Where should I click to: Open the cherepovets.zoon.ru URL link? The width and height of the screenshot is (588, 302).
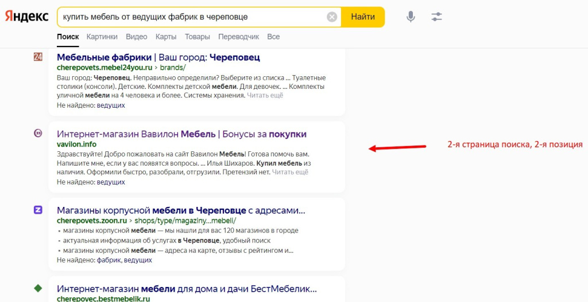(92, 221)
